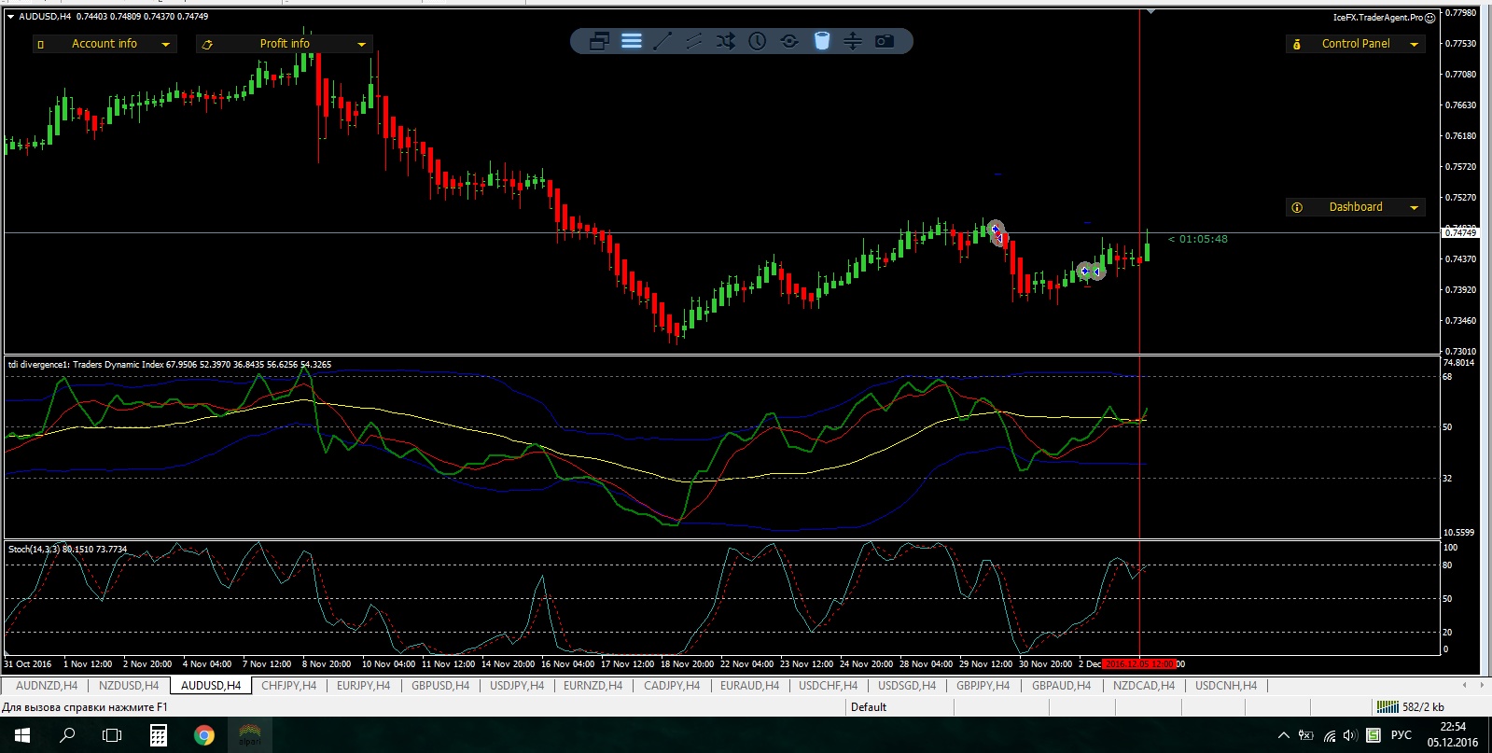Click the clock icon in toolbar
The image size is (1492, 753).
click(x=758, y=41)
